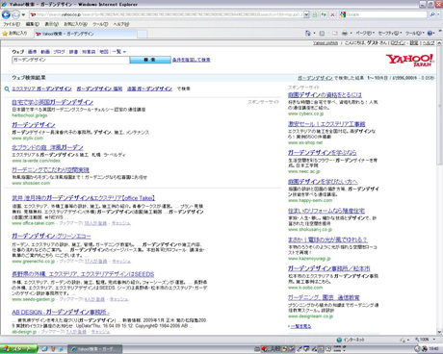Click the blue Help icon in command bar

[x=430, y=33]
